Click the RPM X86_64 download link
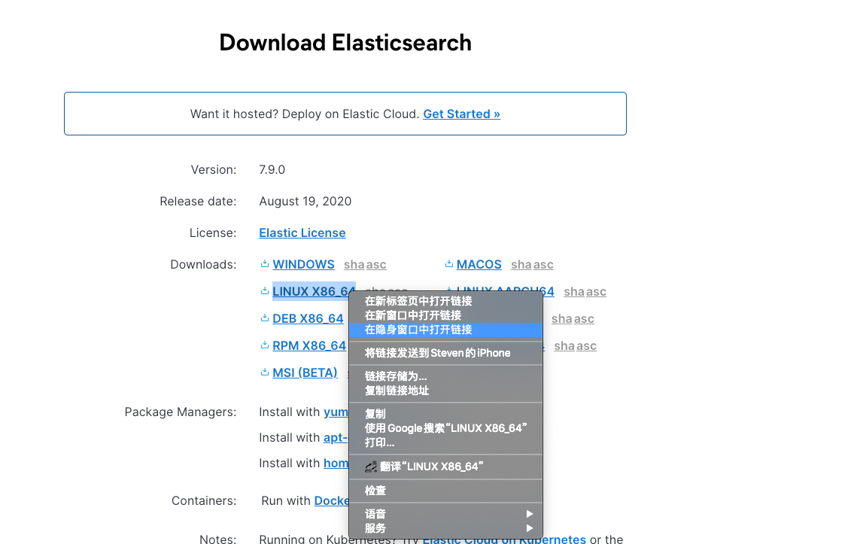This screenshot has width=851, height=544. tap(309, 346)
